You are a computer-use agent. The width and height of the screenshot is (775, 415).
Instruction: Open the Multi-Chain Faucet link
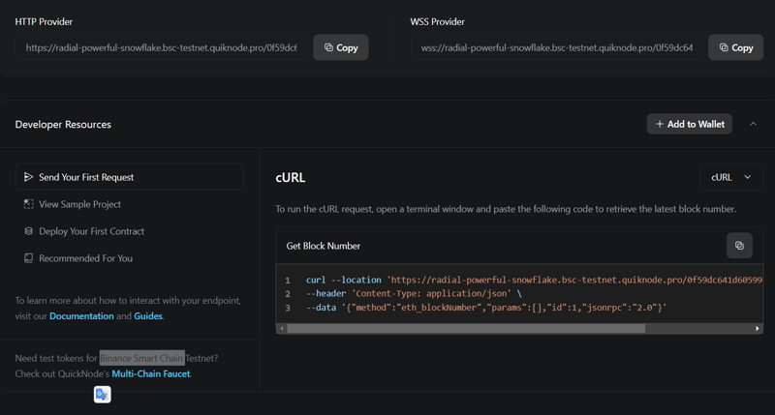coord(151,373)
